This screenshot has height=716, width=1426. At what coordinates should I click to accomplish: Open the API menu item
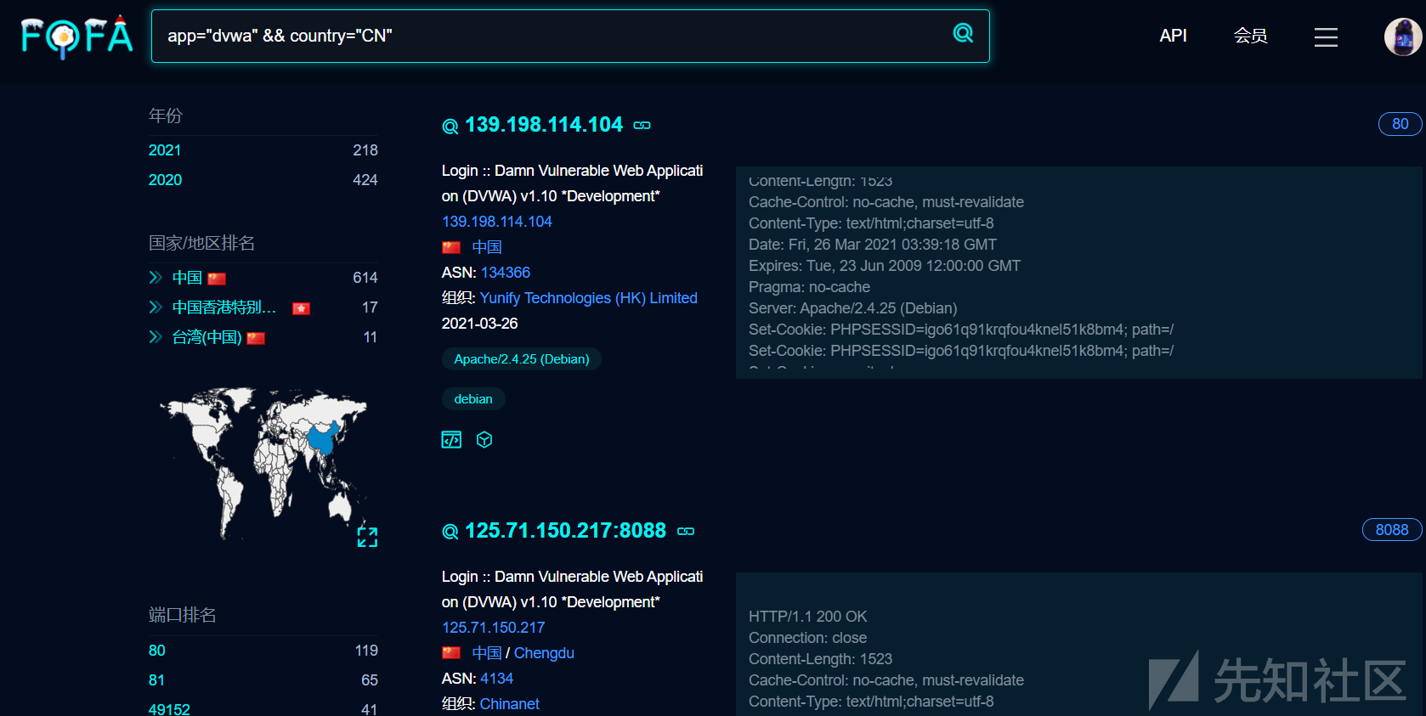click(x=1173, y=36)
